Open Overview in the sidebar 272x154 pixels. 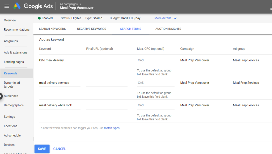[10, 20]
